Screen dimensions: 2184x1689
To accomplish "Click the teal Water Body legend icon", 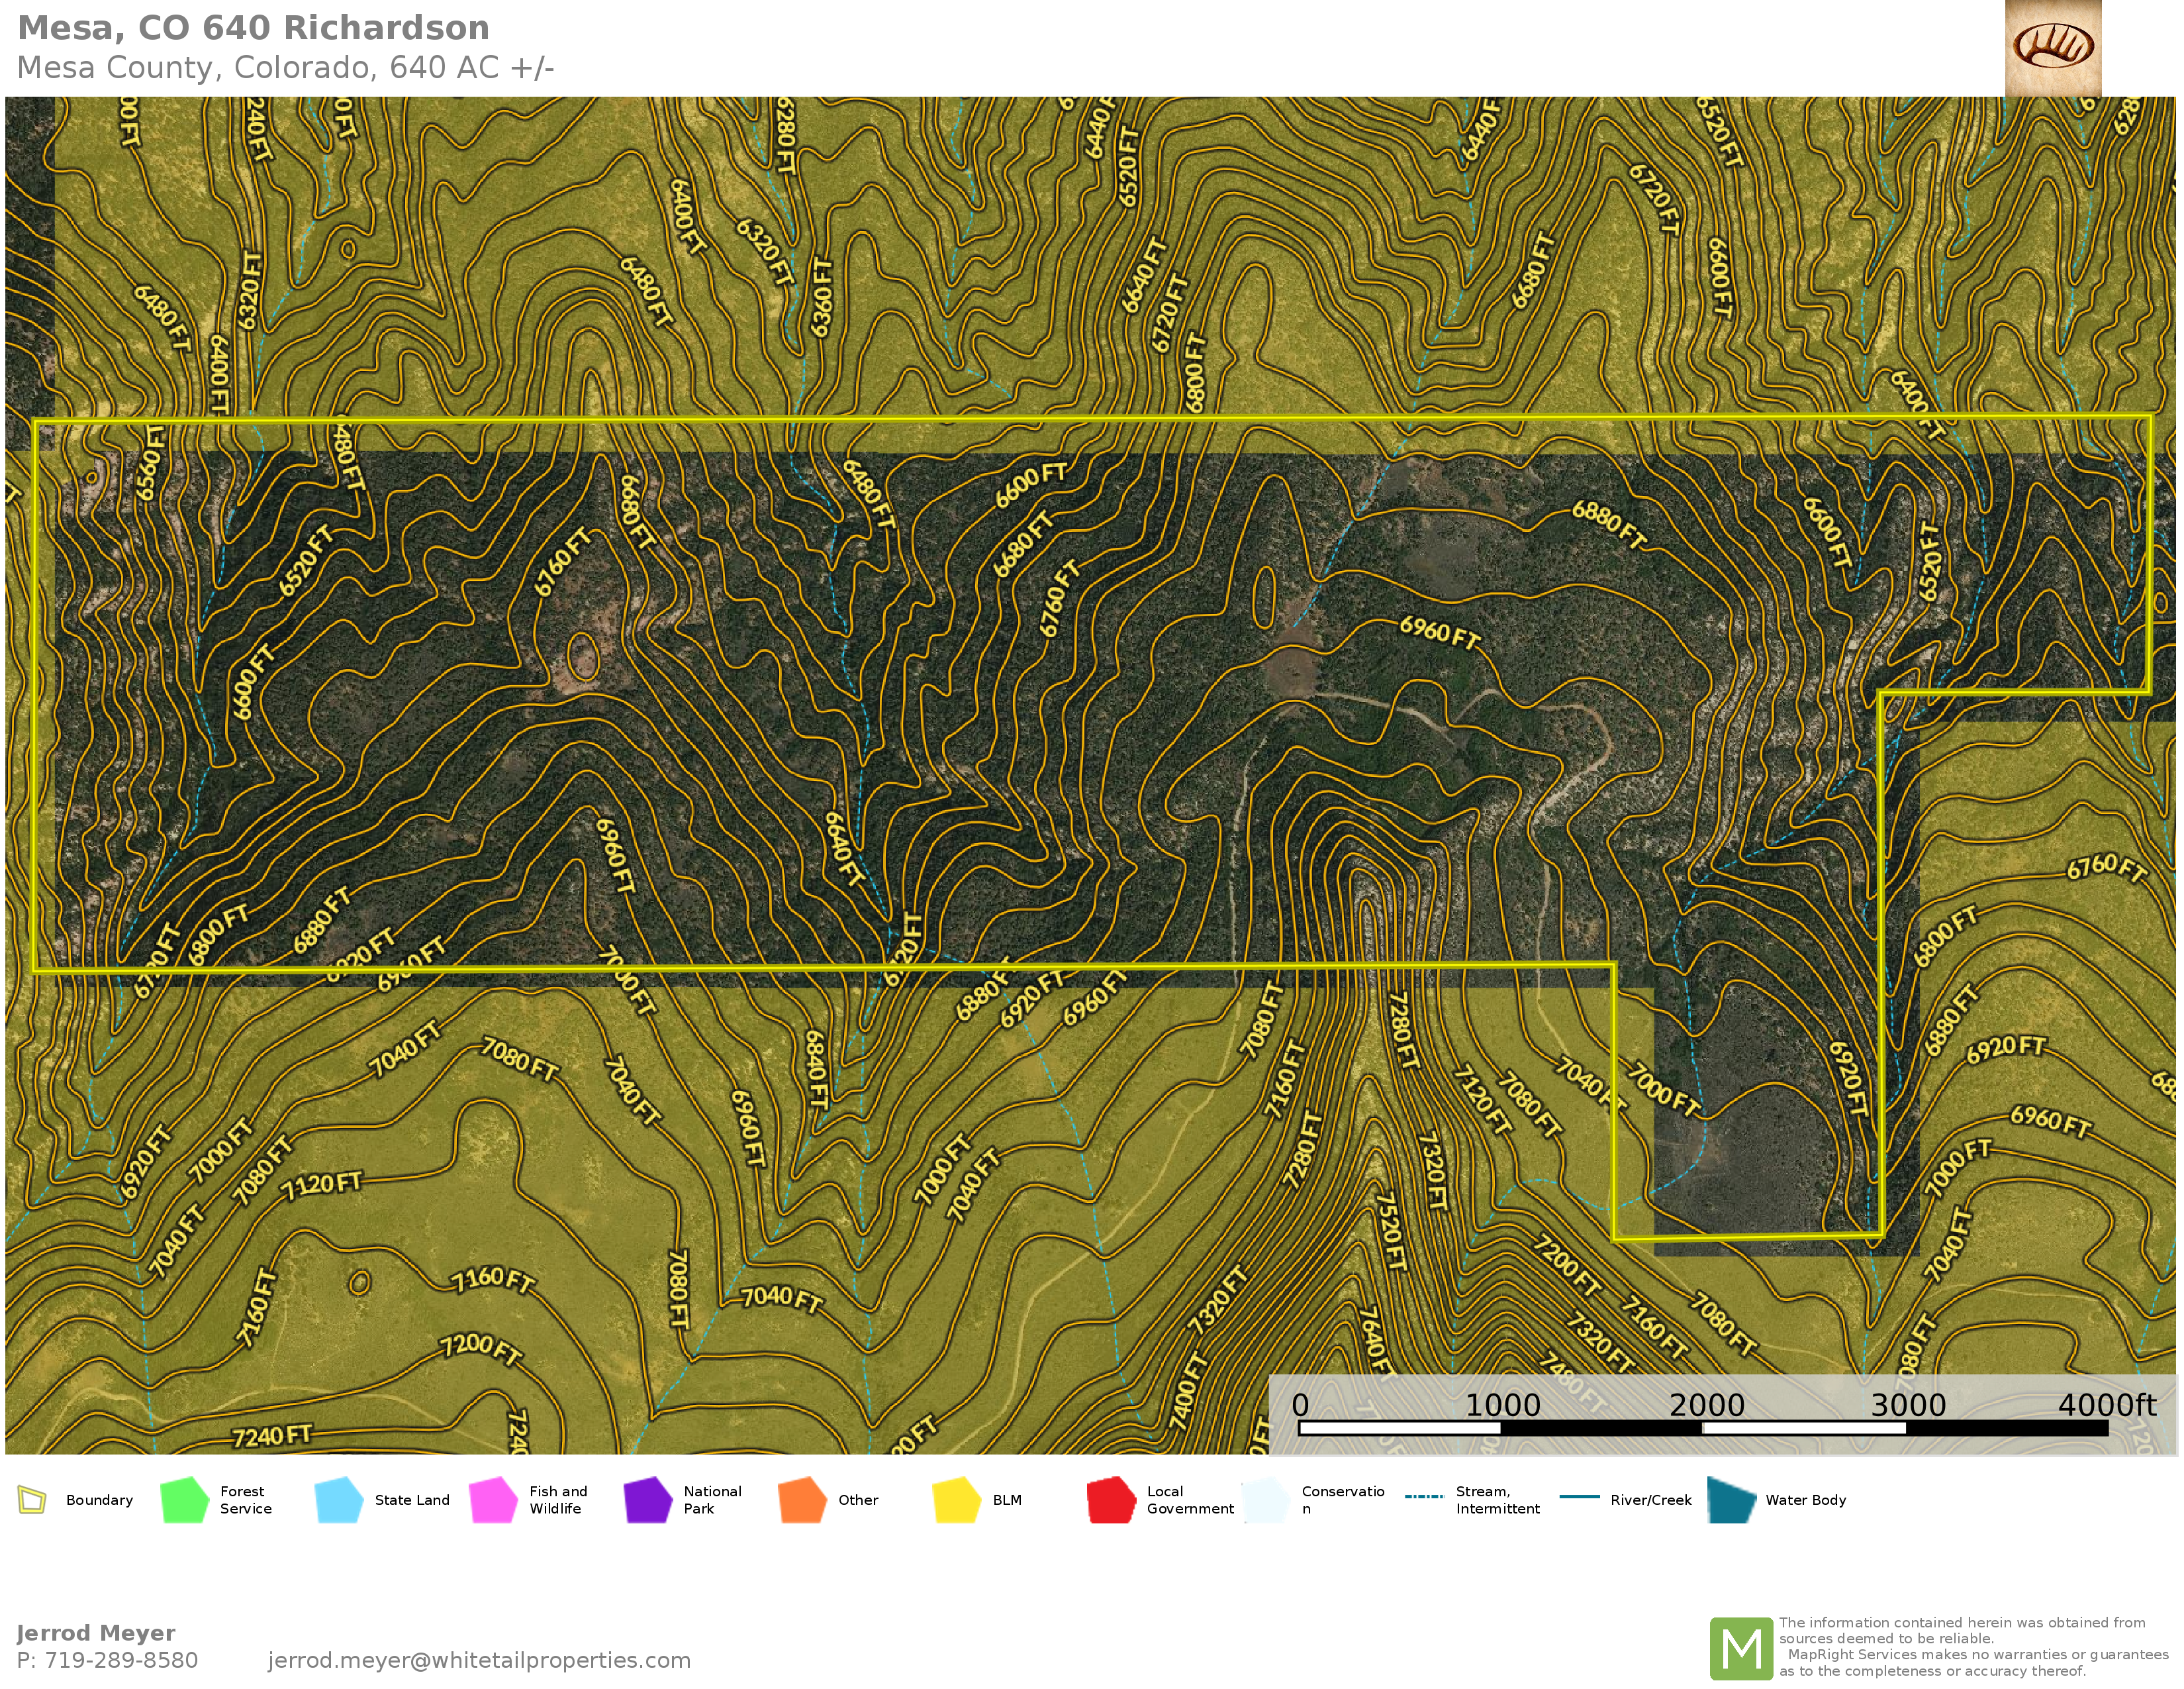I will pyautogui.click(x=1733, y=1500).
